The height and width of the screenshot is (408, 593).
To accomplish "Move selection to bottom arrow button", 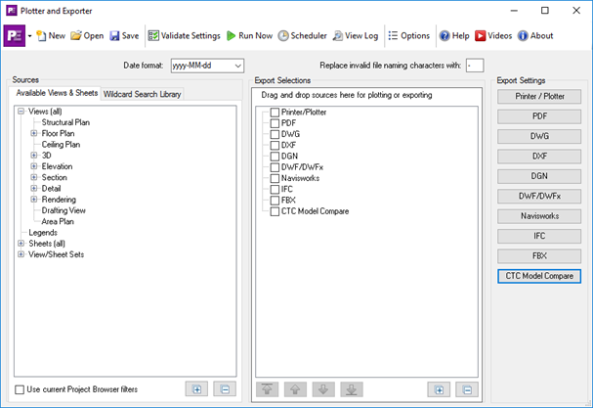I will click(352, 389).
